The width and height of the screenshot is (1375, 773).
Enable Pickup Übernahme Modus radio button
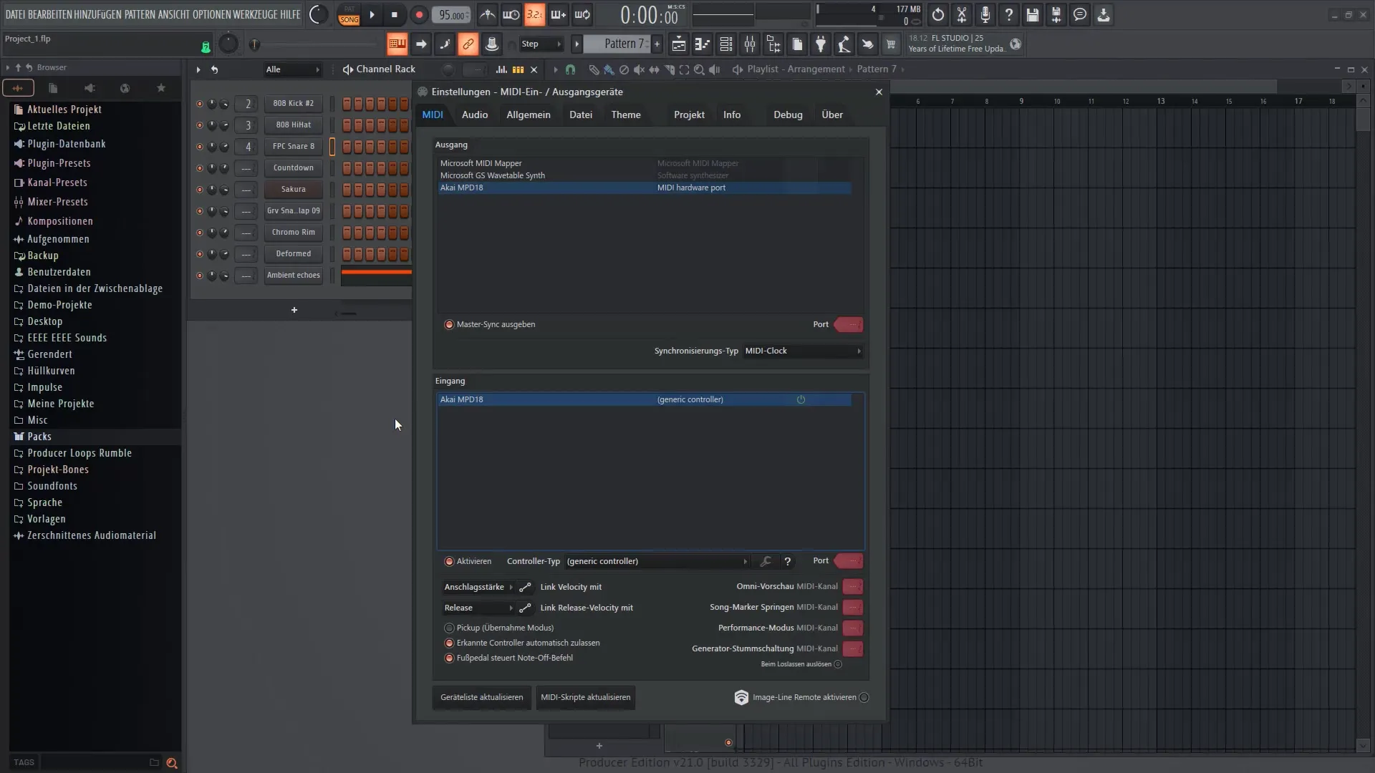pos(450,628)
